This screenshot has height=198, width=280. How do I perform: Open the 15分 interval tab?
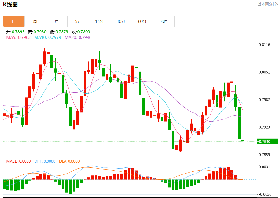(x=100, y=21)
